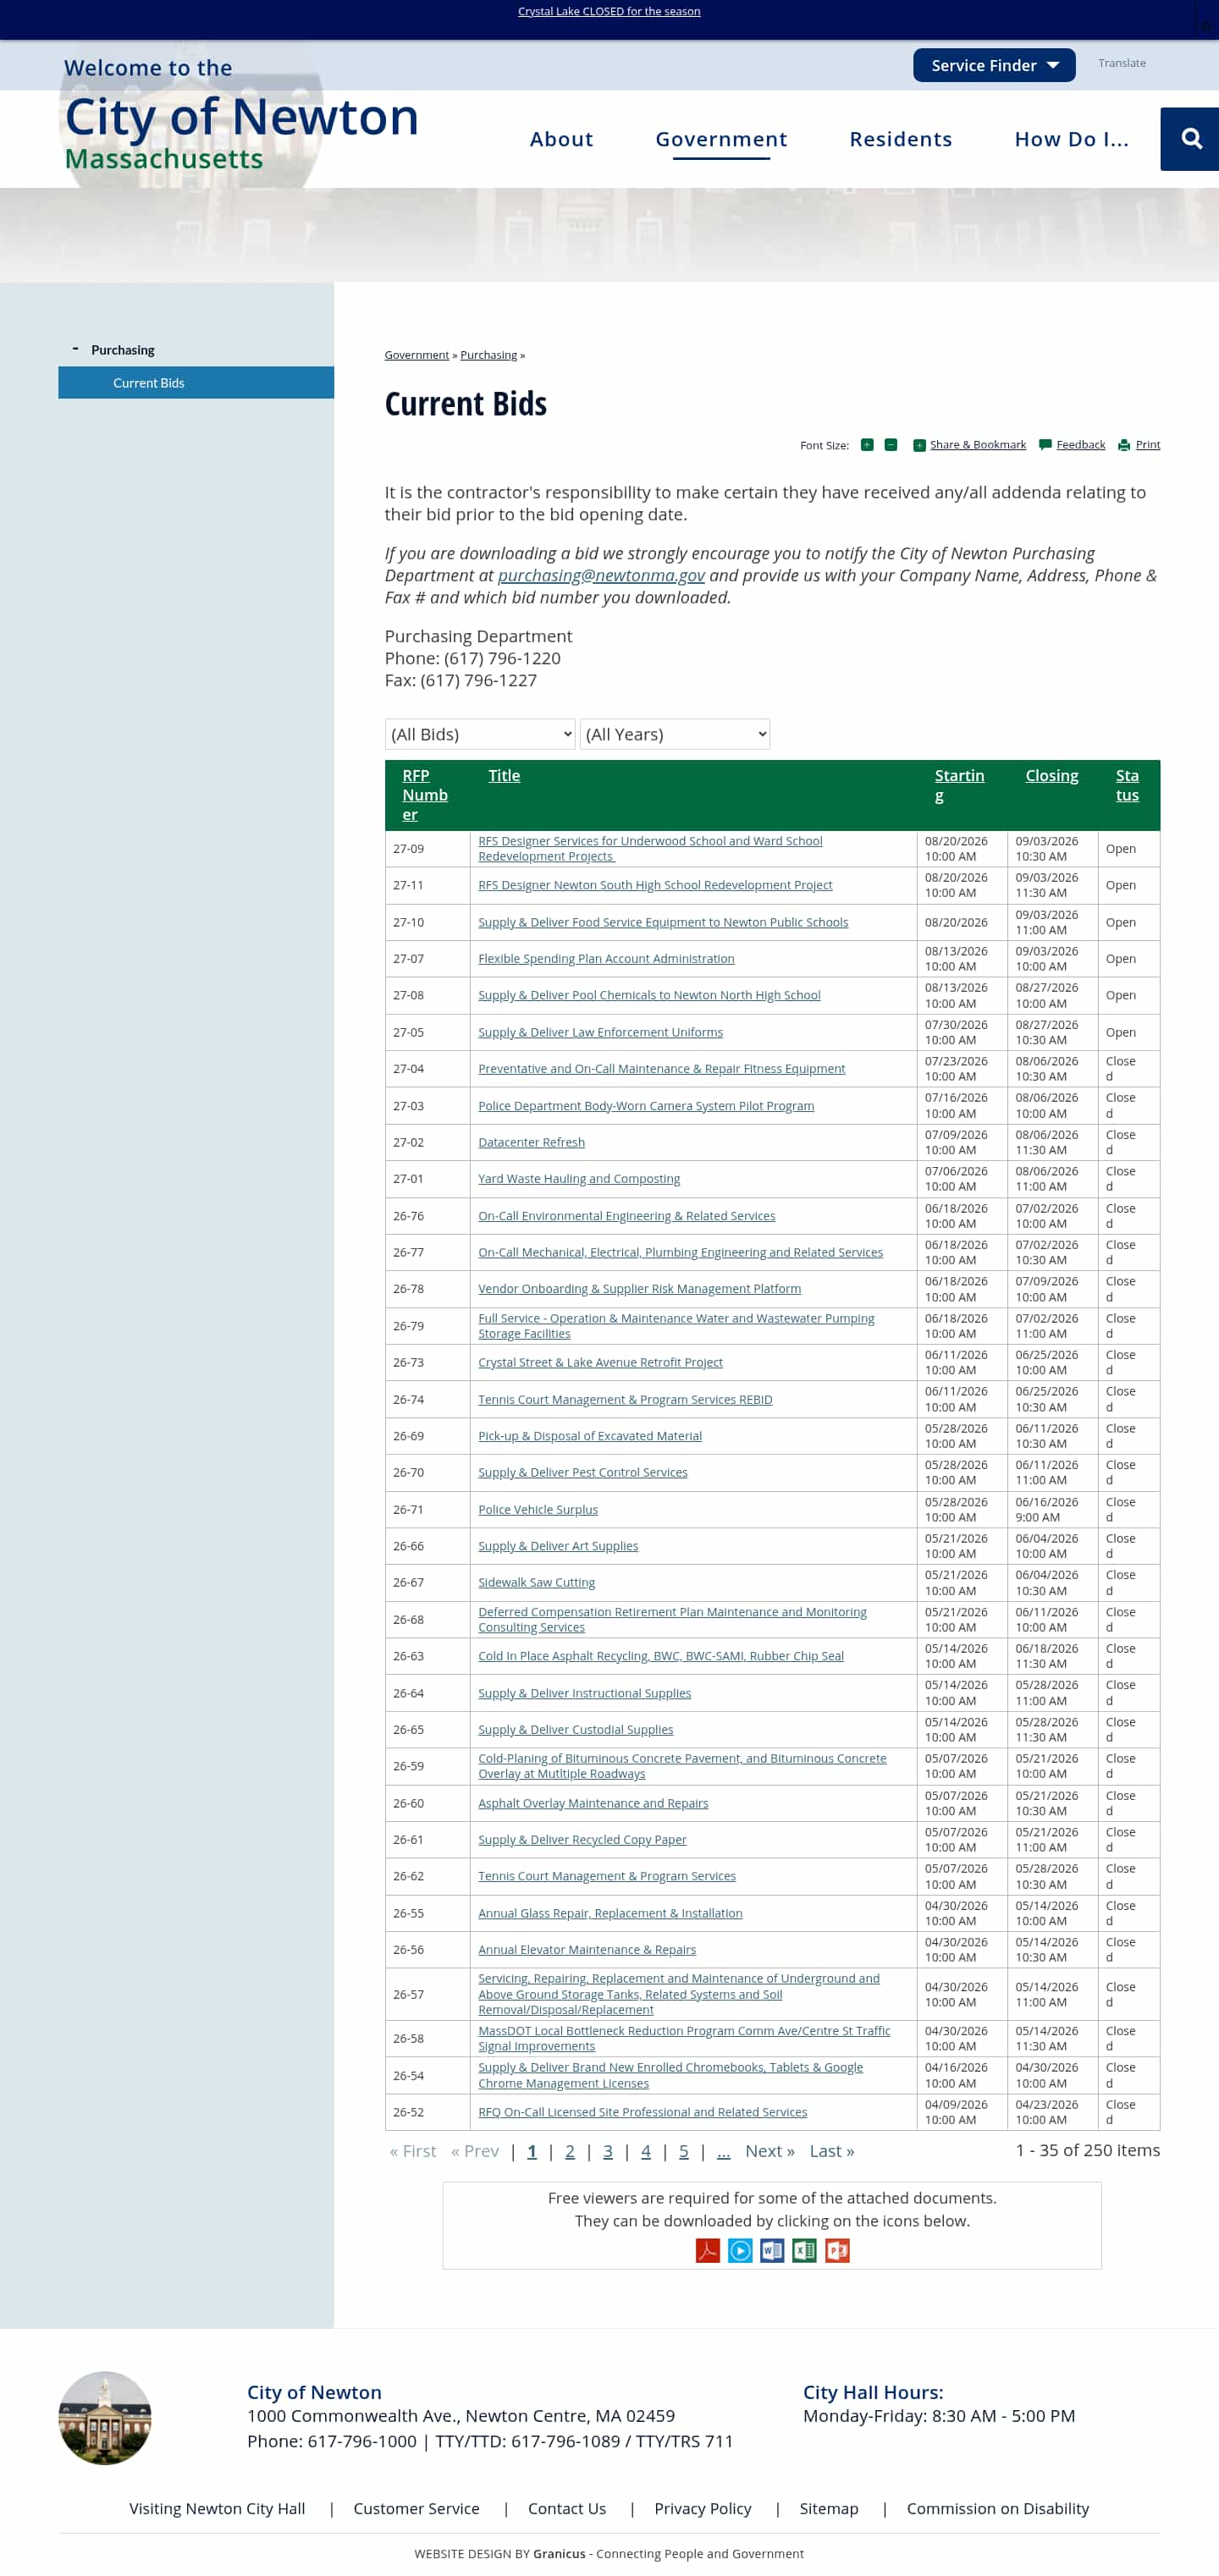Open Asphalt Overlay Maintenance and Repairs bid
The image size is (1219, 2576).
tap(593, 1804)
